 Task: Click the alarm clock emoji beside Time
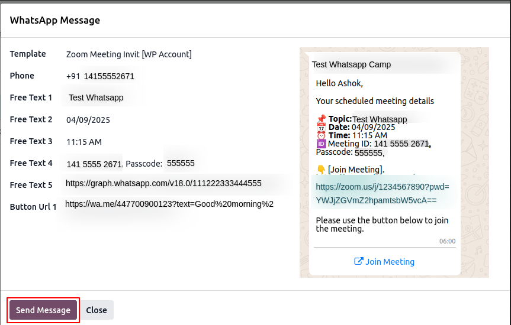point(321,135)
